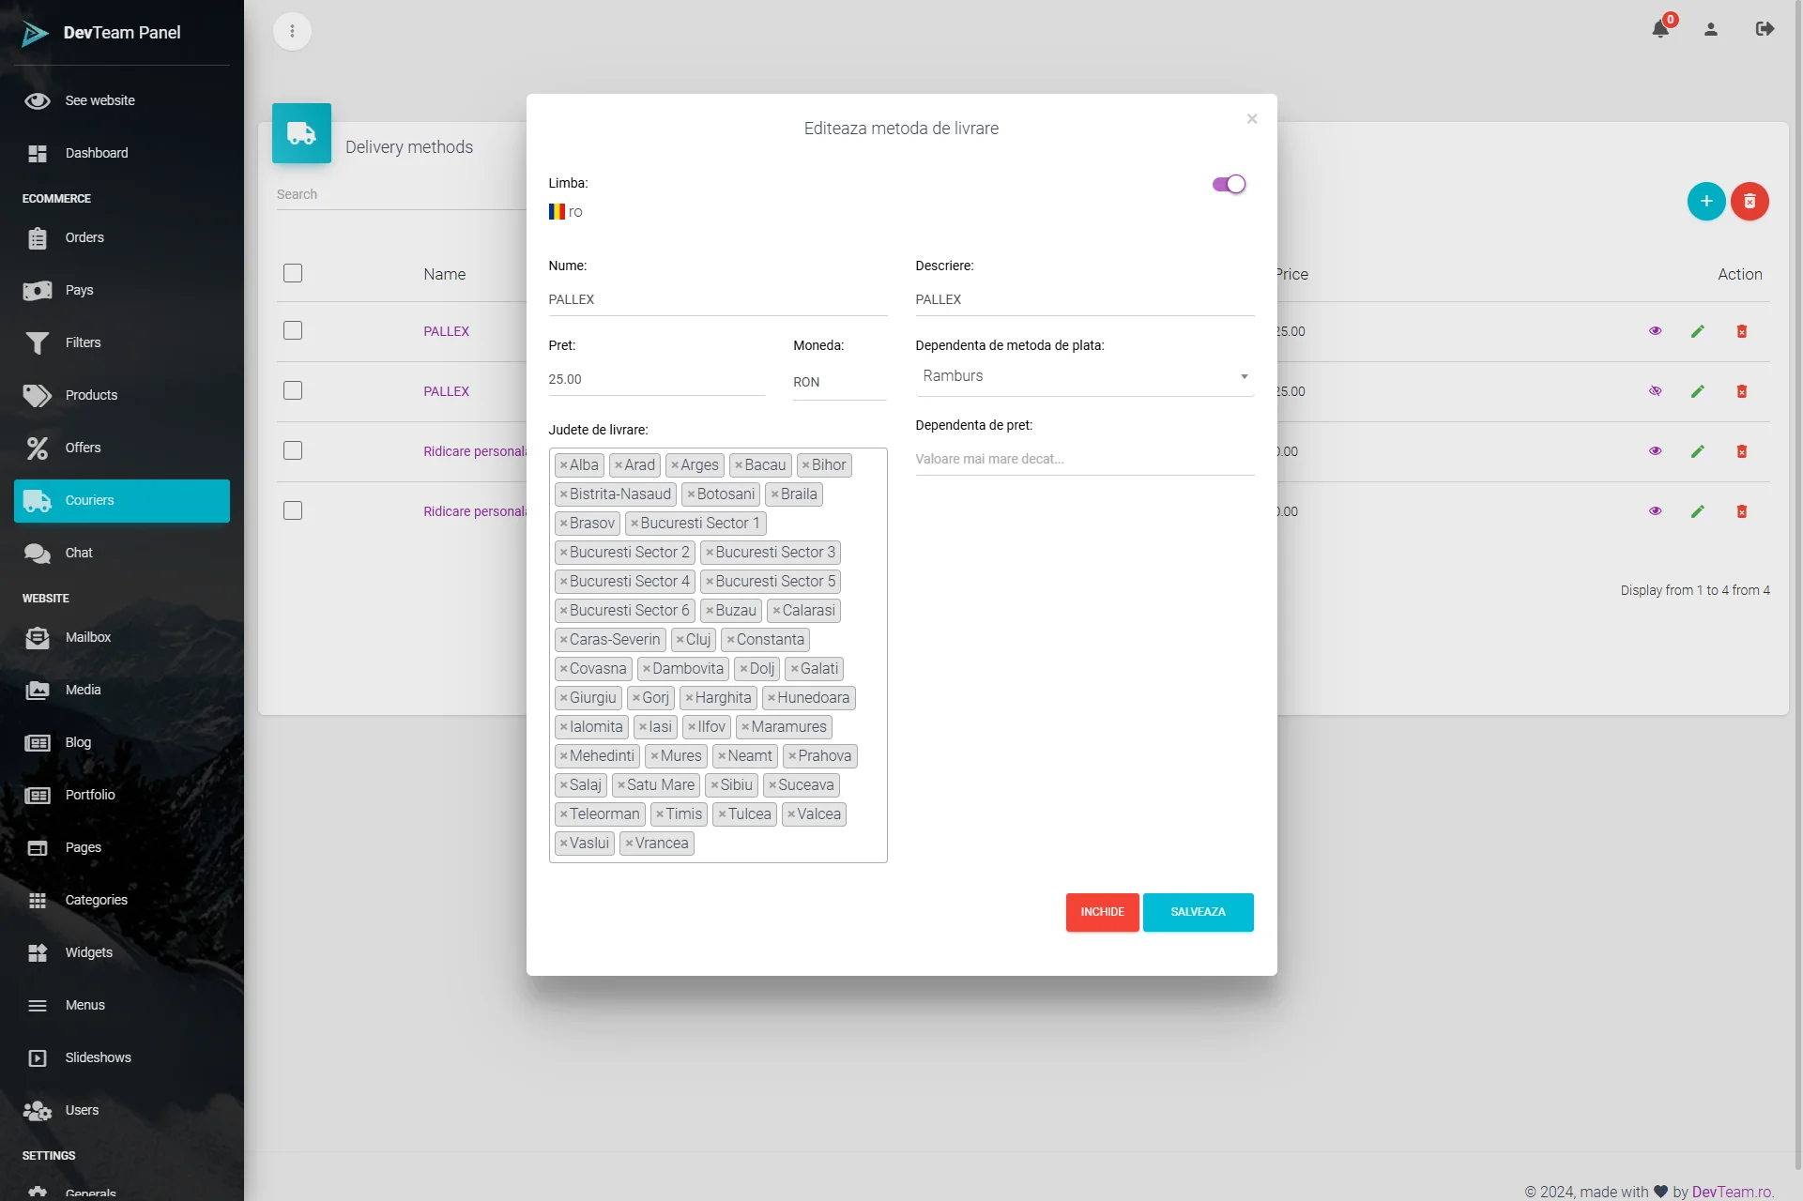Go to Orders in the sidebar

coord(84,237)
